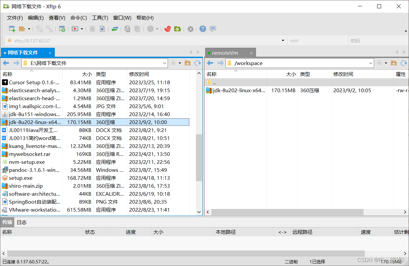Click the green Xftp launcher icon

tap(178, 29)
